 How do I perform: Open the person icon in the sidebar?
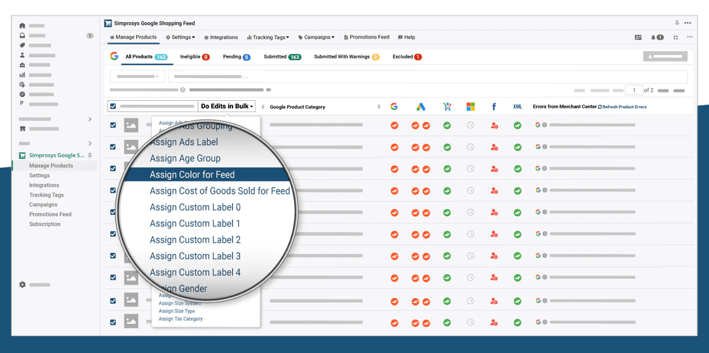pos(22,55)
